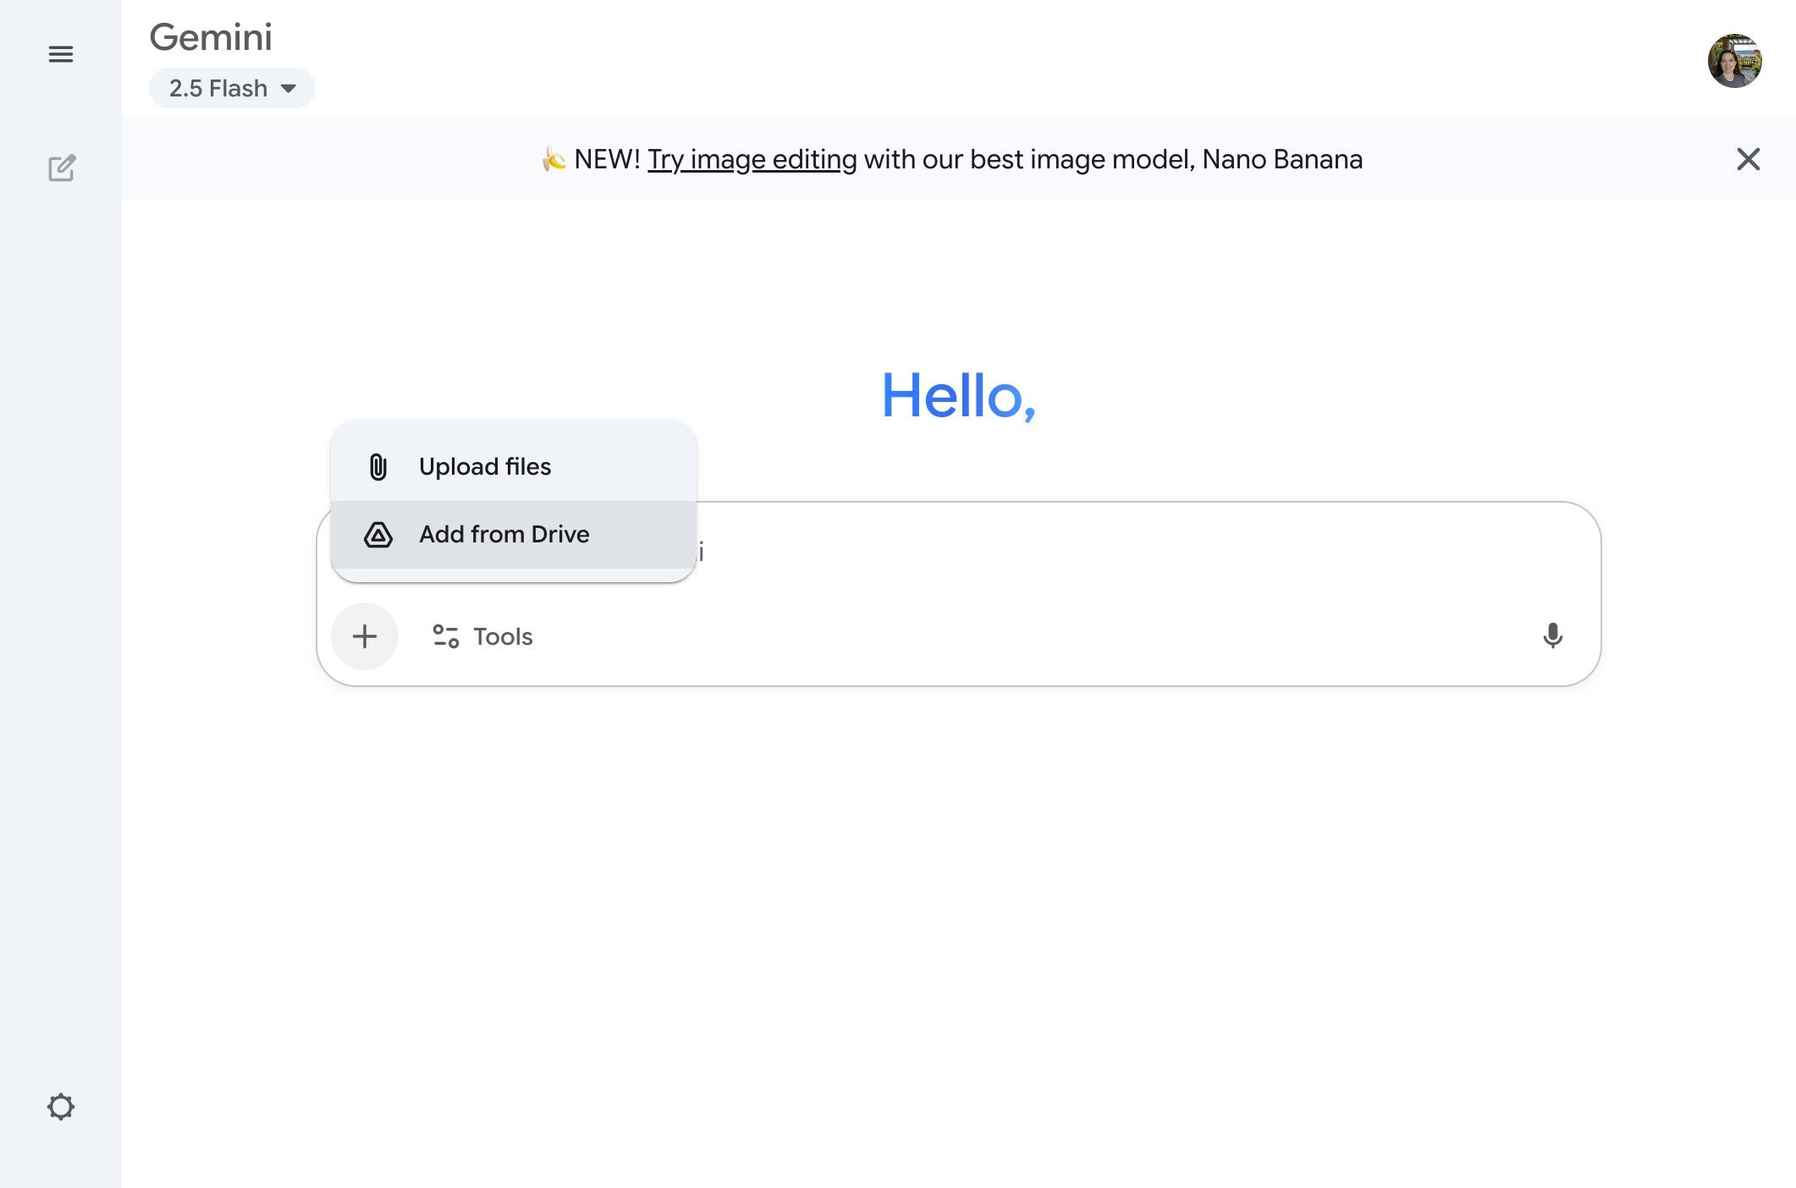Click the microphone voice input icon

(1552, 635)
